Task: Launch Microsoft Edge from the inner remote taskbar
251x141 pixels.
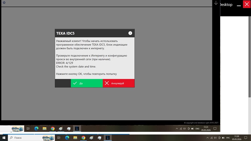Action: point(36,128)
